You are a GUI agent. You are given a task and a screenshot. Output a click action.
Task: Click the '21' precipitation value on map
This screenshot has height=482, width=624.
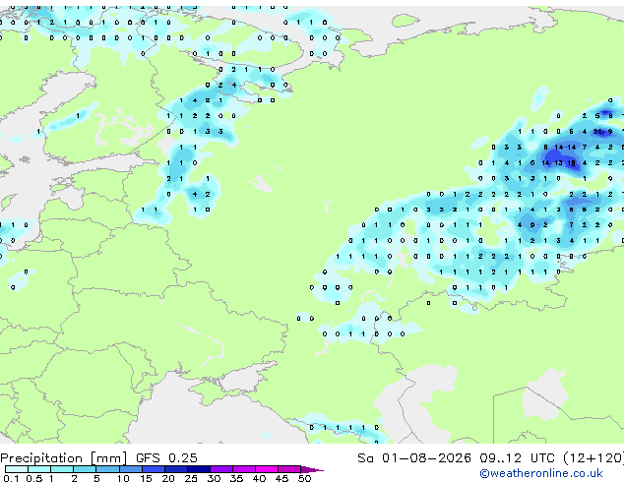pos(597,131)
